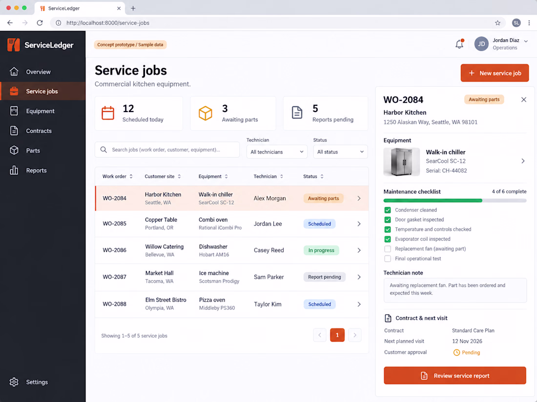Open the All technicians dropdown

tap(277, 152)
